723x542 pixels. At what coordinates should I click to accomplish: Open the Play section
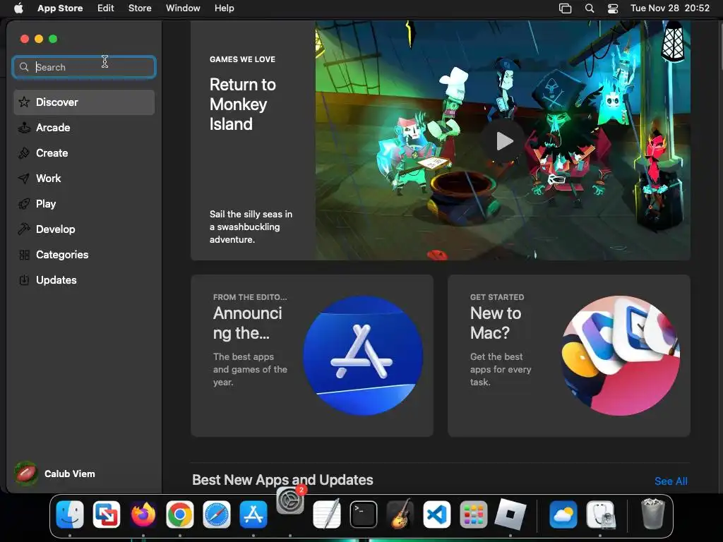click(x=84, y=204)
